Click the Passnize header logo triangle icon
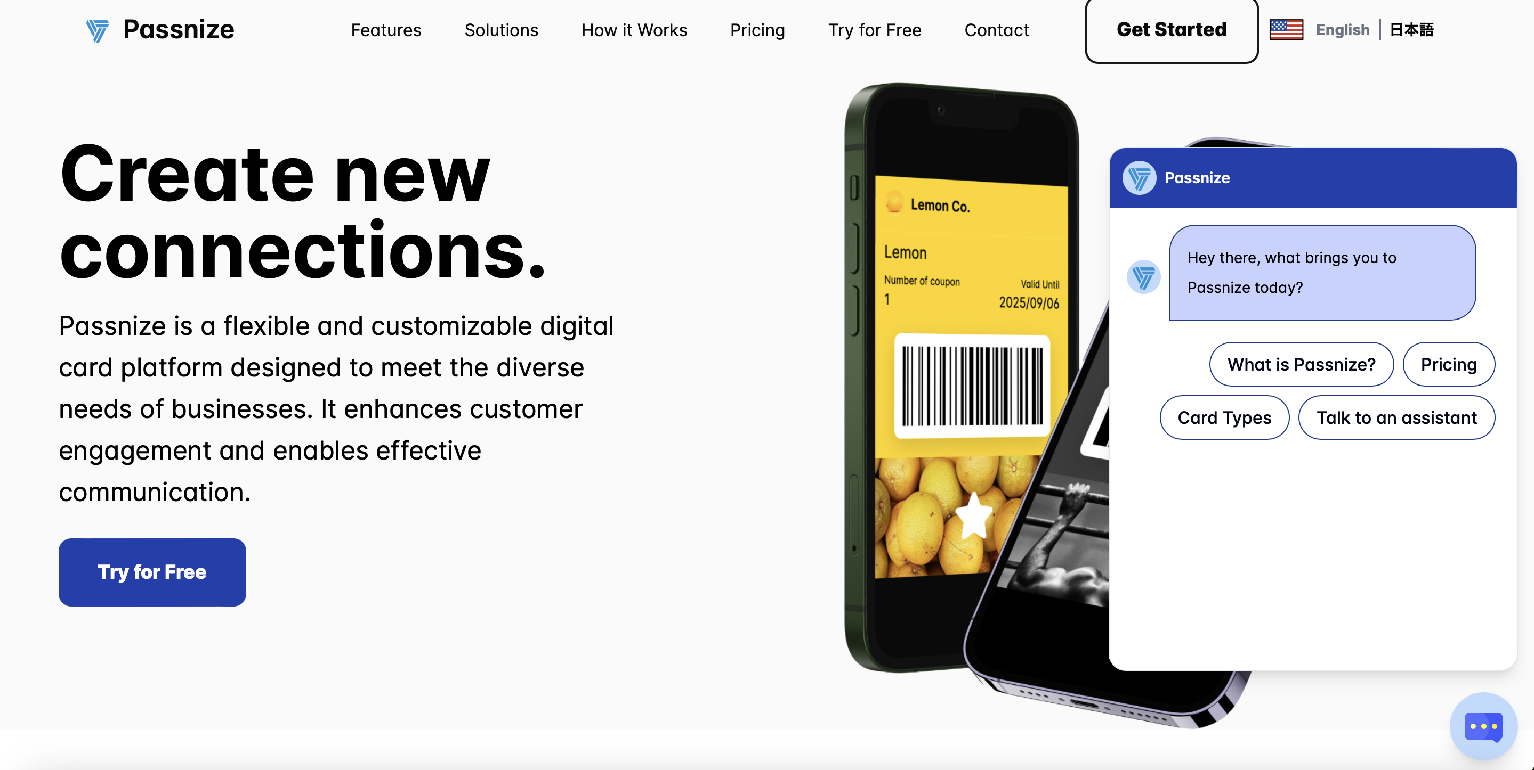The height and width of the screenshot is (770, 1534). (x=98, y=29)
